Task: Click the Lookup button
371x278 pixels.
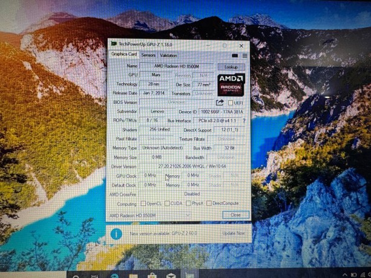Action: click(x=231, y=67)
